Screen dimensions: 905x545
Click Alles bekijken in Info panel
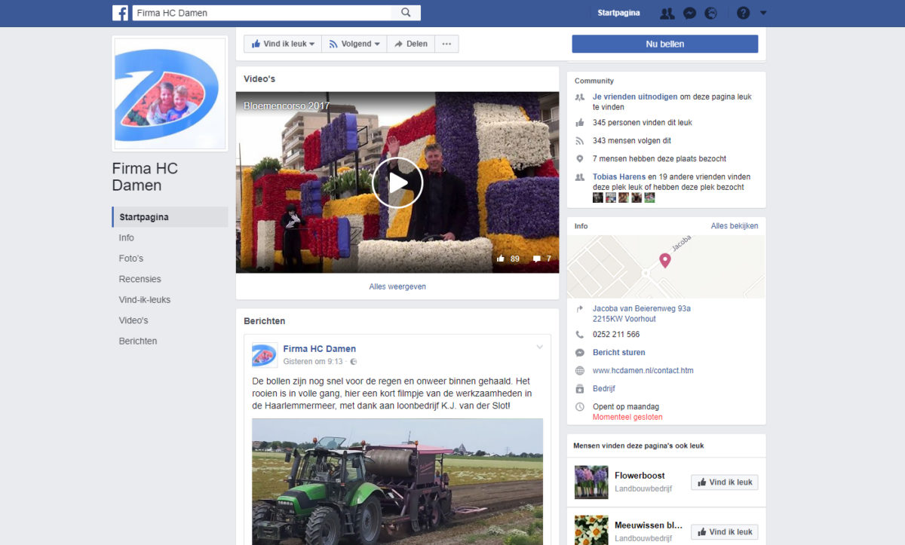735,225
